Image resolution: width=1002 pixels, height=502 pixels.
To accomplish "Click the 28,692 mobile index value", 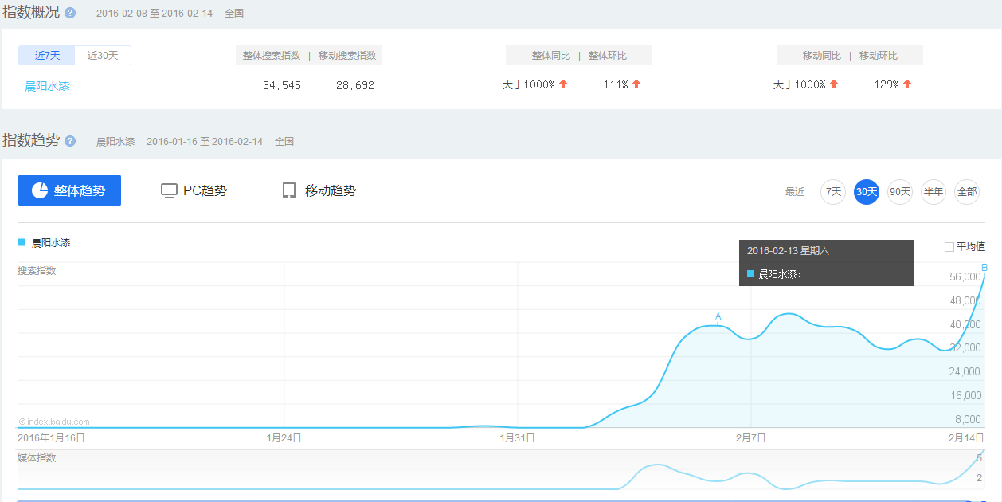I will click(x=355, y=85).
